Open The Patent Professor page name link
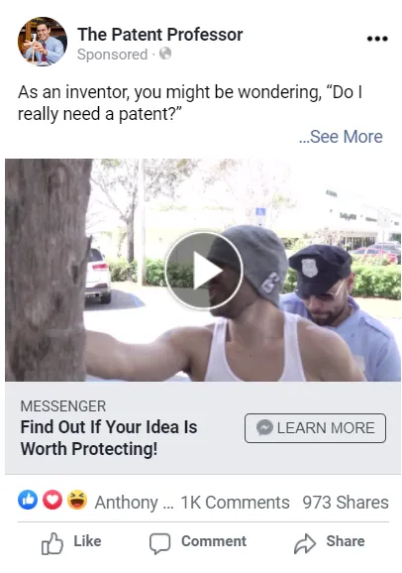The image size is (402, 573). 160,35
